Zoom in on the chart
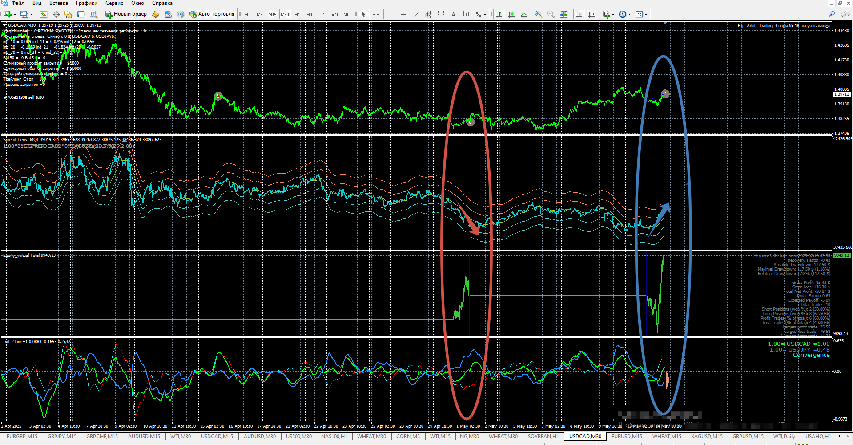The image size is (853, 445). coord(539,14)
